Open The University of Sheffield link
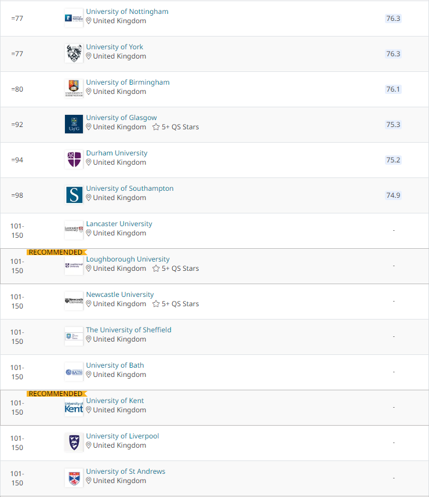Image resolution: width=429 pixels, height=497 pixels. click(x=129, y=330)
